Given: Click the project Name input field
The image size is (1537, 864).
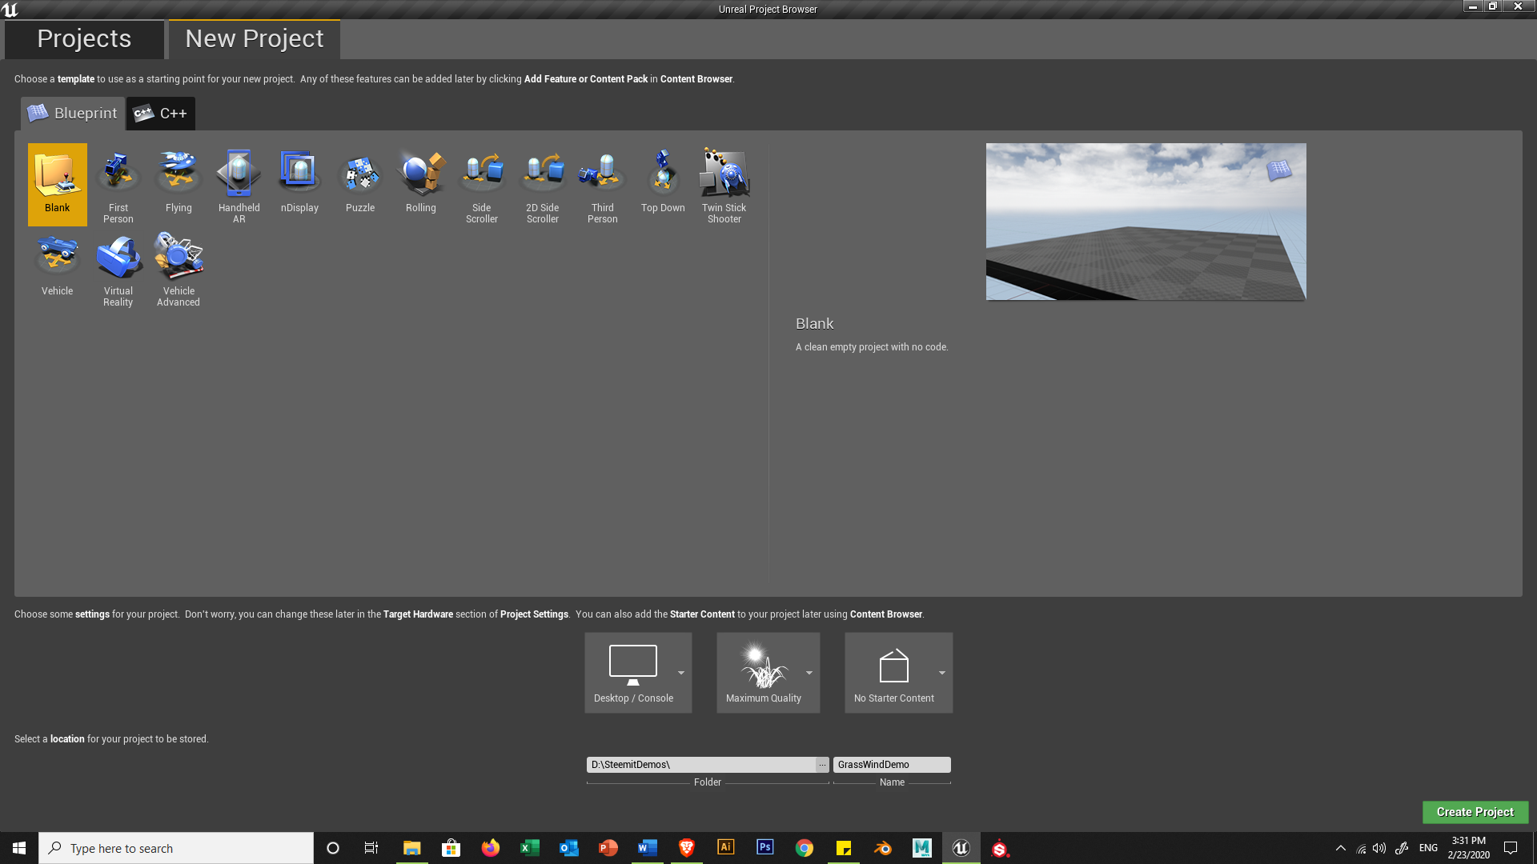Looking at the screenshot, I should [x=891, y=765].
